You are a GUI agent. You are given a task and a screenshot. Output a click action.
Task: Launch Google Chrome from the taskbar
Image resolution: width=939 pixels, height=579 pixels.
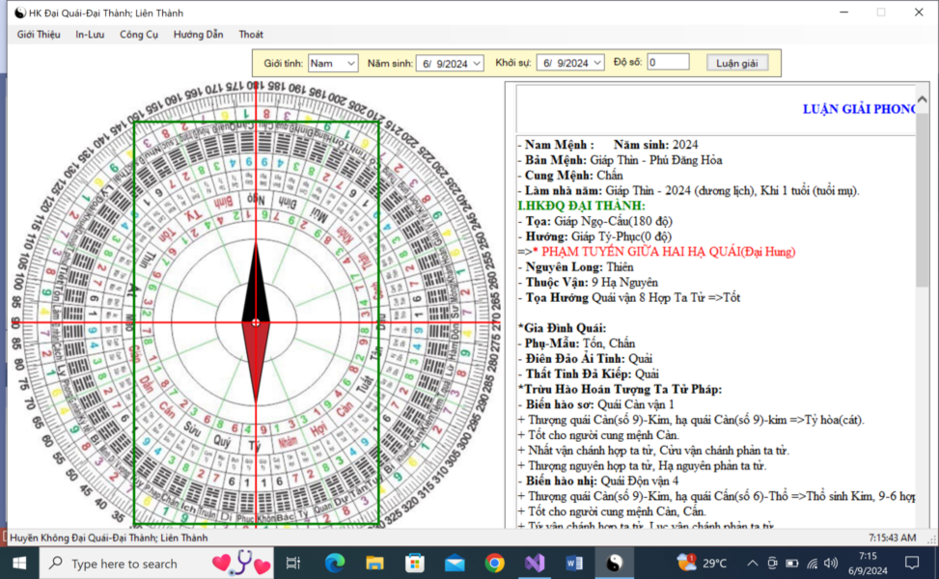coord(495,563)
